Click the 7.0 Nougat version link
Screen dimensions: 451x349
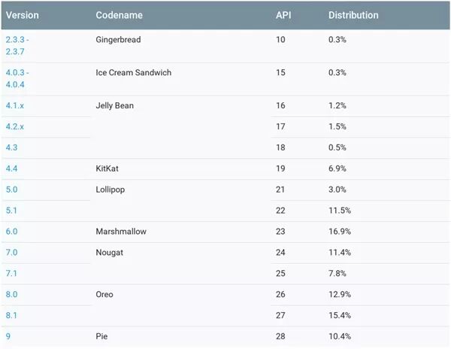click(11, 253)
